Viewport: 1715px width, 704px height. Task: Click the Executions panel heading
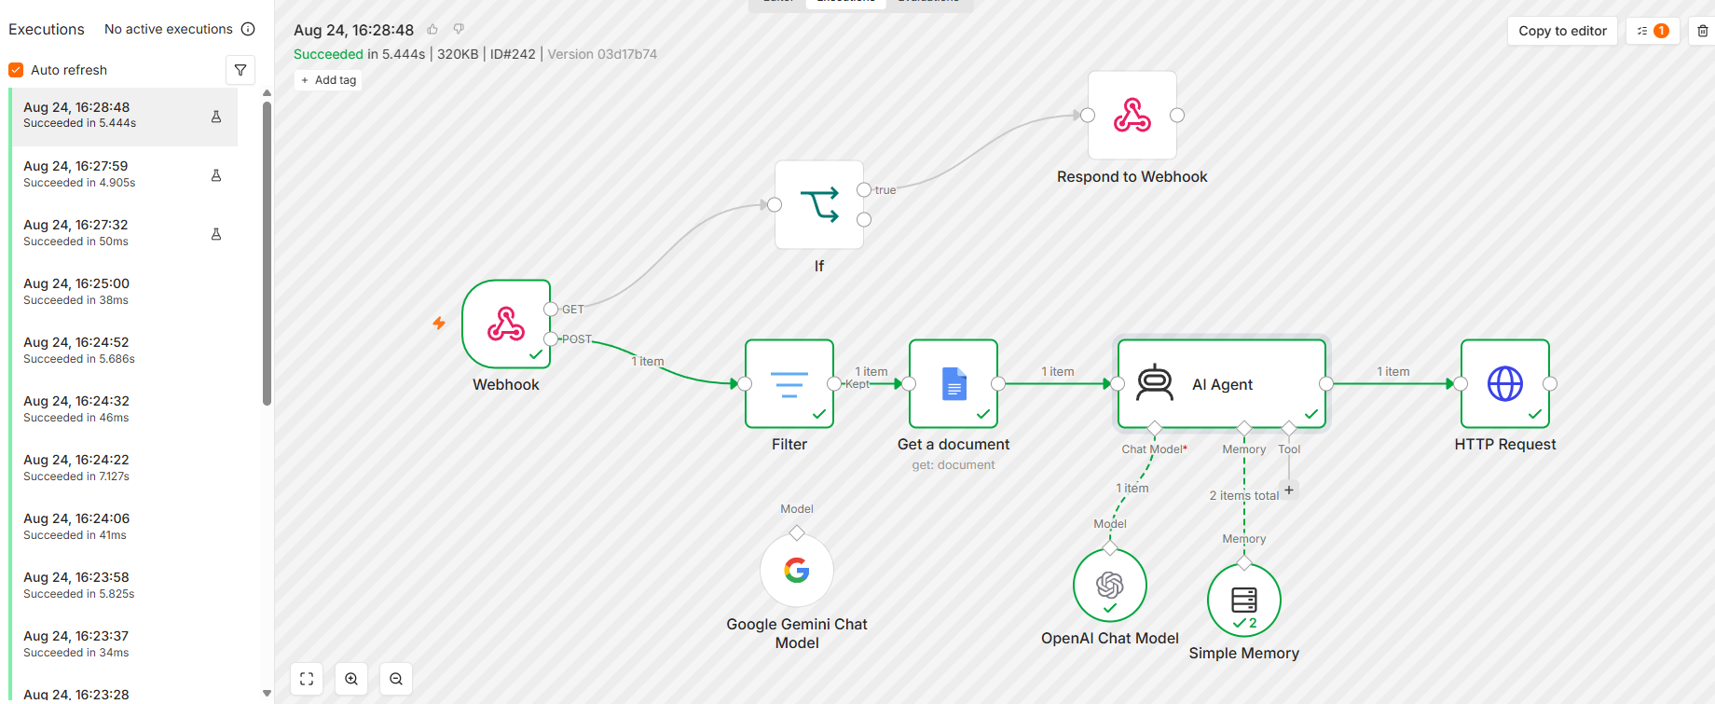(47, 29)
